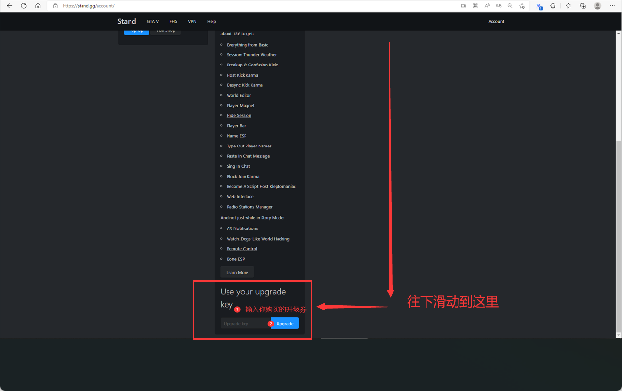Add this page to favorites star icon
Viewport: 622px width, 391px height.
[522, 6]
